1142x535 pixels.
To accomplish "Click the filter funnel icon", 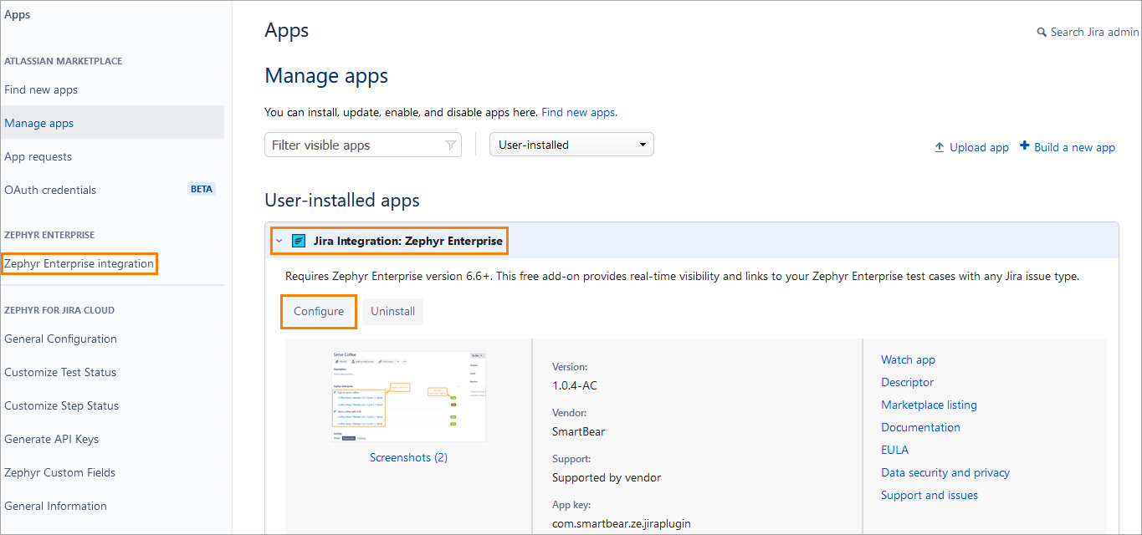I will point(450,145).
